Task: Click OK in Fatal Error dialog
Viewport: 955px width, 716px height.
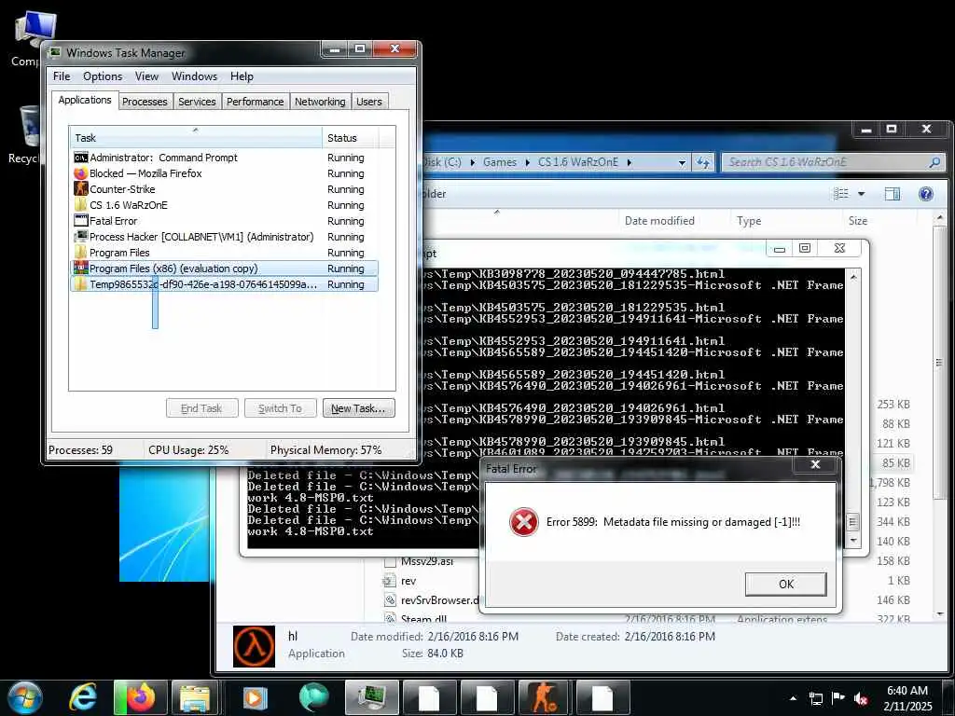Action: [785, 584]
